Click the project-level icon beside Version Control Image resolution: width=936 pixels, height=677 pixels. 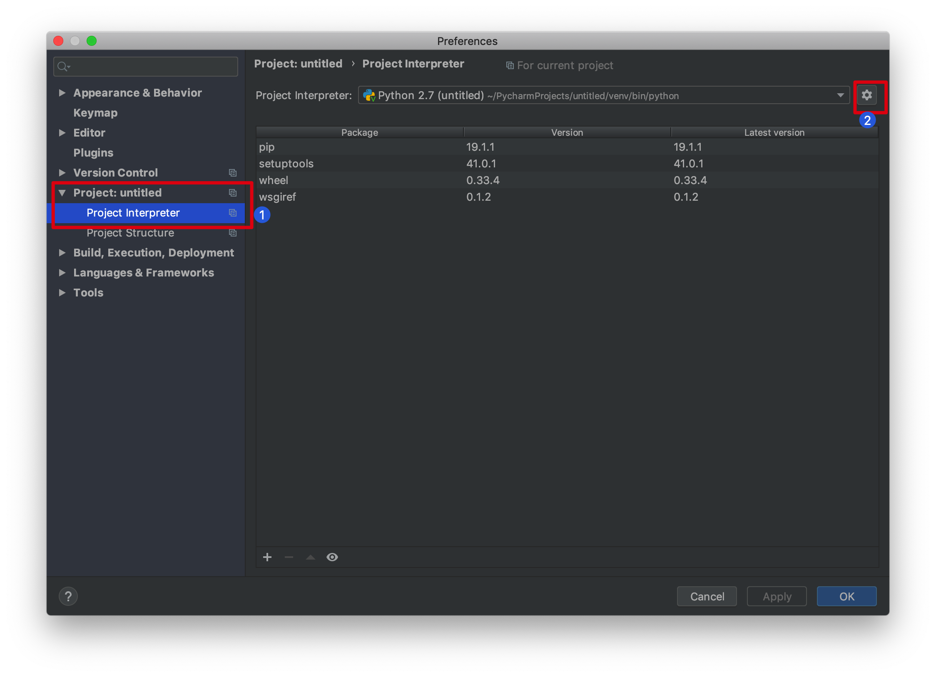233,172
